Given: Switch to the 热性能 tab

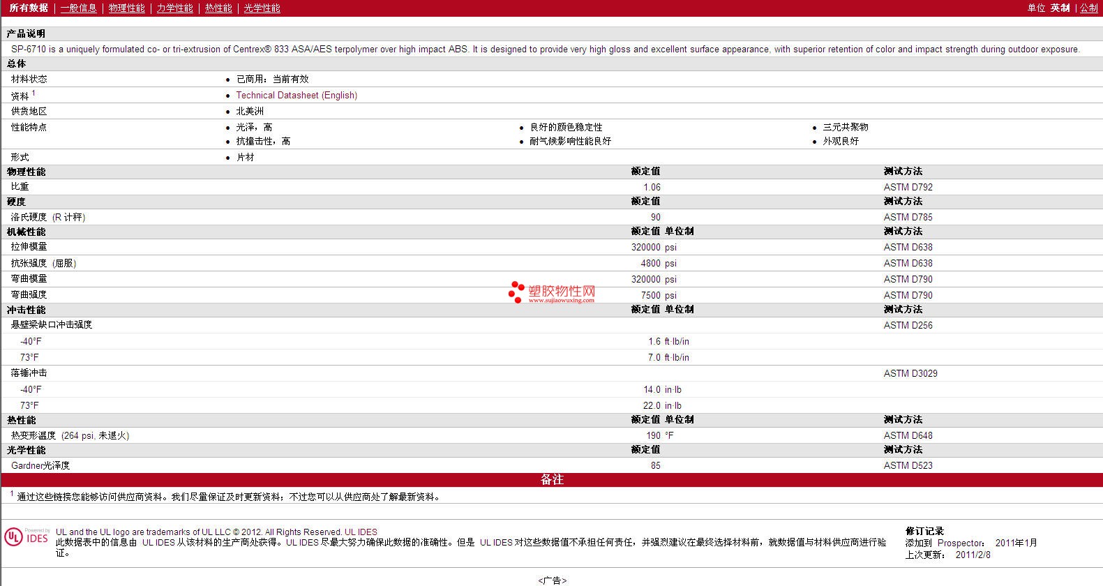Looking at the screenshot, I should tap(218, 8).
